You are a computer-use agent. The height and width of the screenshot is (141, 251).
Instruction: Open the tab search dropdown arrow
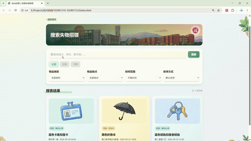[x=3, y=3]
